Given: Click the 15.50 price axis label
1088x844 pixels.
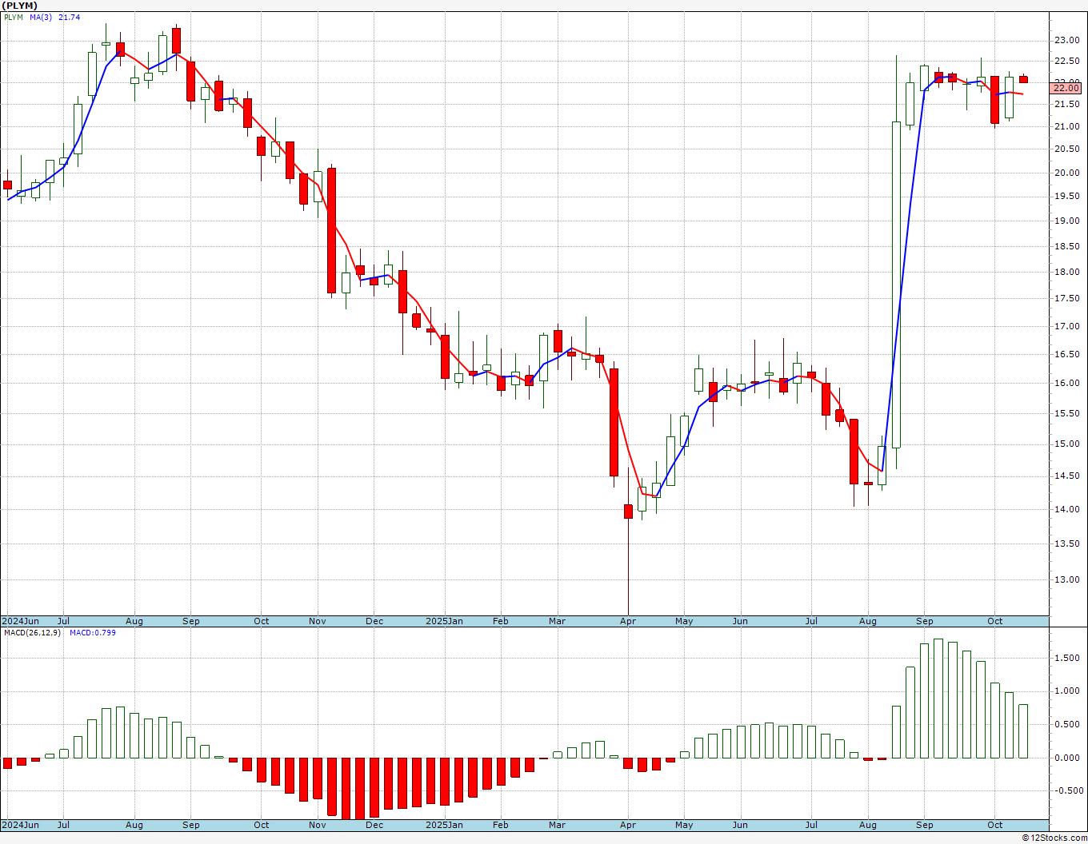Looking at the screenshot, I should [1066, 413].
